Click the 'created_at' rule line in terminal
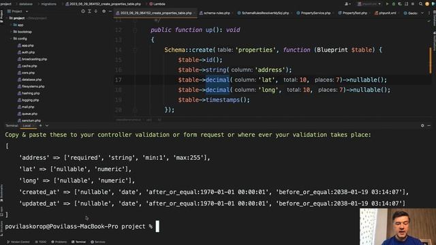The image size is (436, 245). tap(214, 192)
